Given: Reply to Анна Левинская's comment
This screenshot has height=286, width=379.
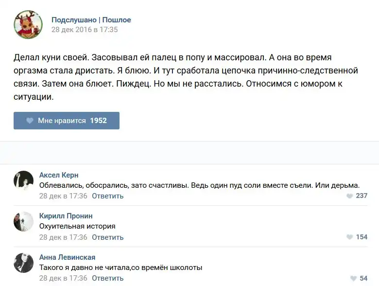Looking at the screenshot, I should pyautogui.click(x=107, y=278).
